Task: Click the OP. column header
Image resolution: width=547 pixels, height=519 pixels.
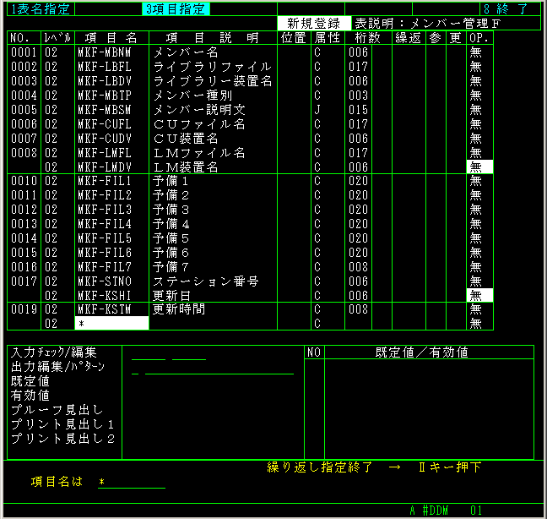Action: click(479, 38)
